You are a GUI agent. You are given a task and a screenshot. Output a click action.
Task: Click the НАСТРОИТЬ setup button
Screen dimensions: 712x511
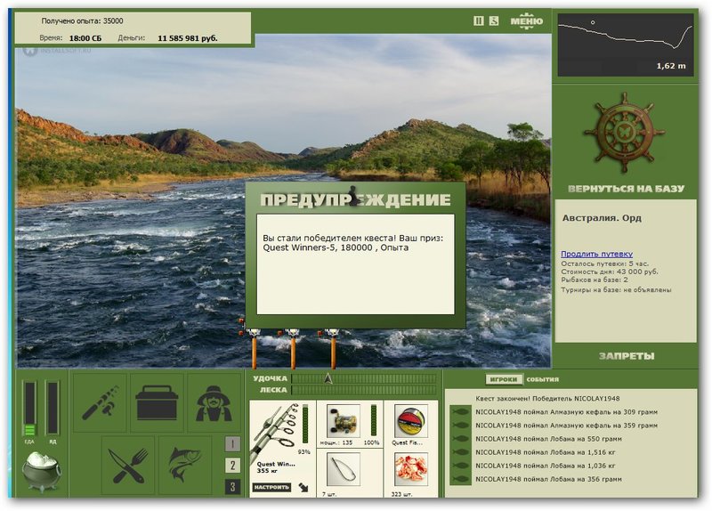[271, 487]
